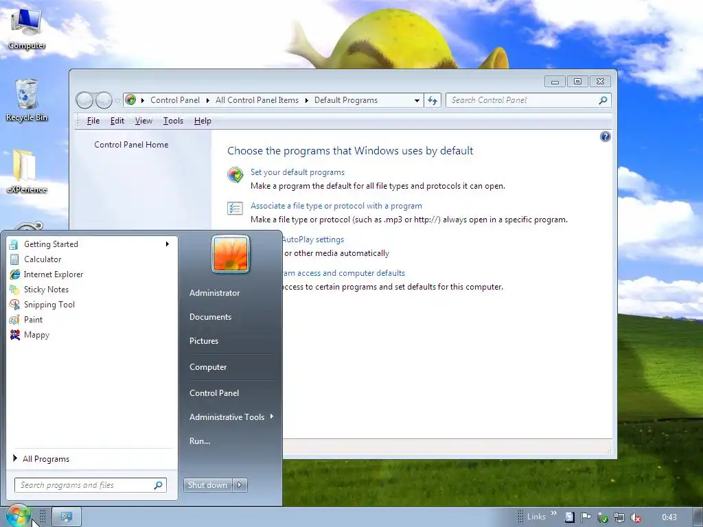The height and width of the screenshot is (527, 703).
Task: Click the network tray icon
Action: (x=619, y=517)
